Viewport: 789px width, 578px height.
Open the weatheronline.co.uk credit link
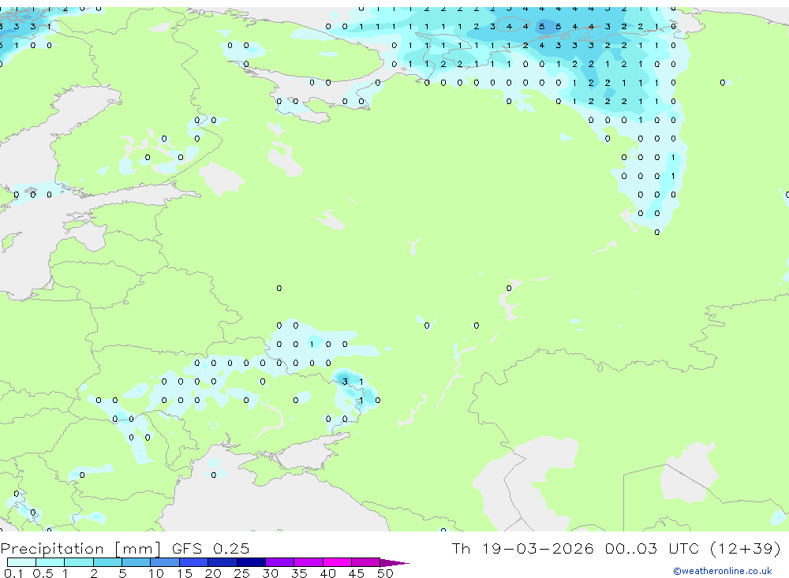(x=722, y=571)
